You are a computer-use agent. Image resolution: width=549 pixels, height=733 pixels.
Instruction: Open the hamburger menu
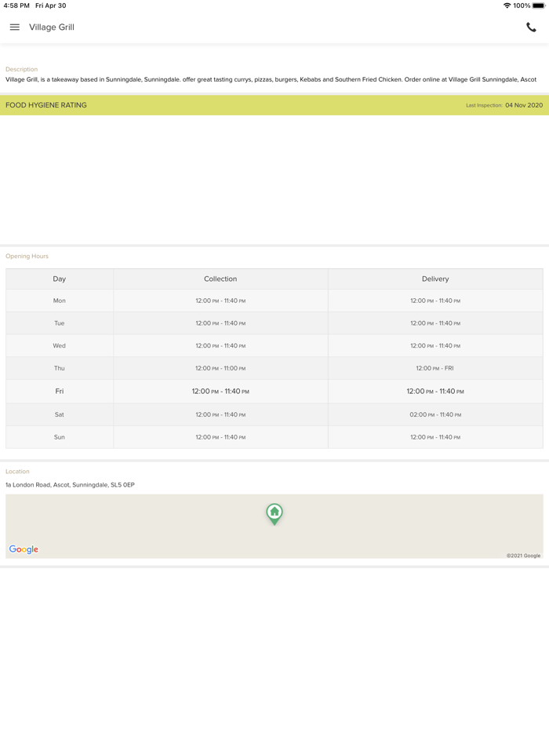[14, 27]
